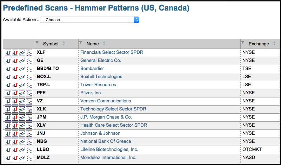Open the Available Actions dropdown
Image resolution: width=281 pixels, height=165 pixels.
tap(90, 20)
